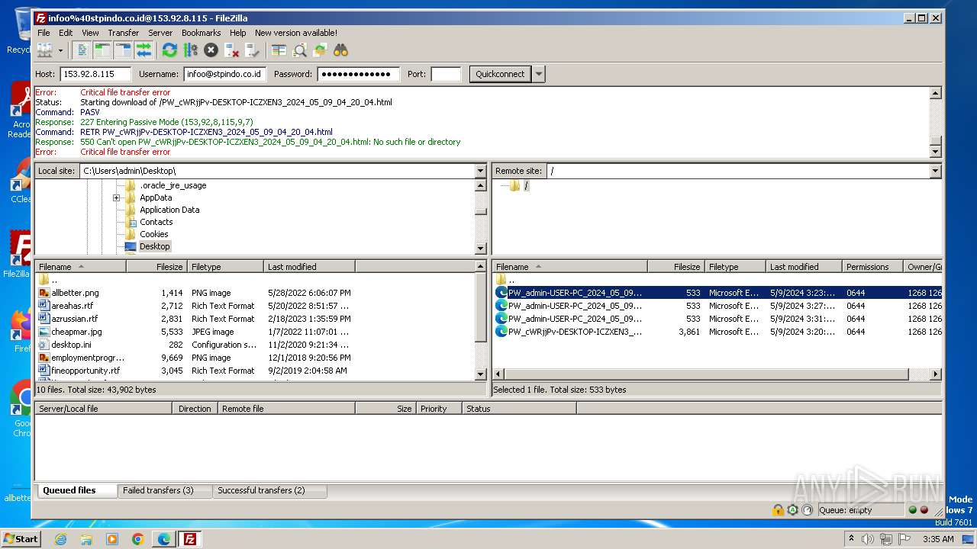The image size is (977, 549).
Task: Click the Password input field
Action: pos(359,74)
